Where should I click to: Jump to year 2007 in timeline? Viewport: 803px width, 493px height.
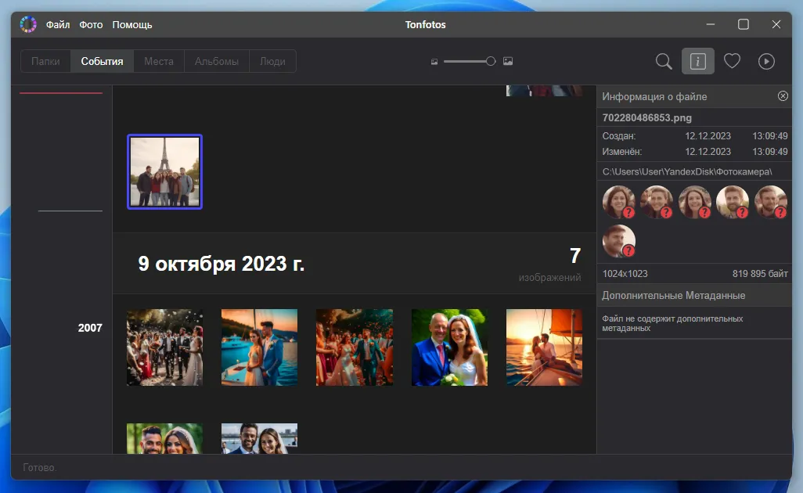click(x=90, y=328)
